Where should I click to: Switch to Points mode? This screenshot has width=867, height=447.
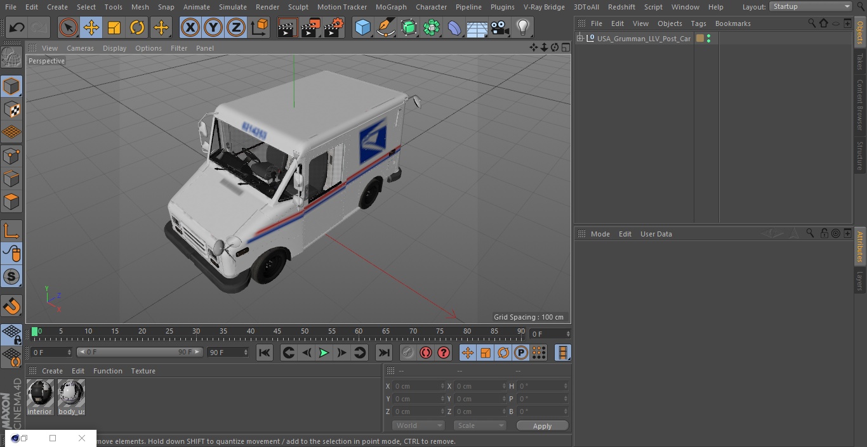[x=11, y=155]
